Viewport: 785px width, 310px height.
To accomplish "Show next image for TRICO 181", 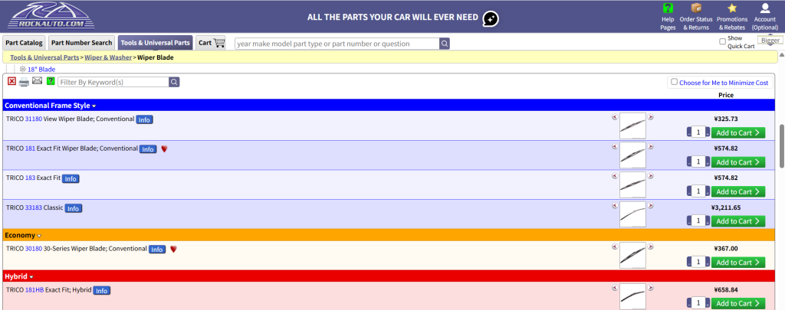I will (x=651, y=147).
